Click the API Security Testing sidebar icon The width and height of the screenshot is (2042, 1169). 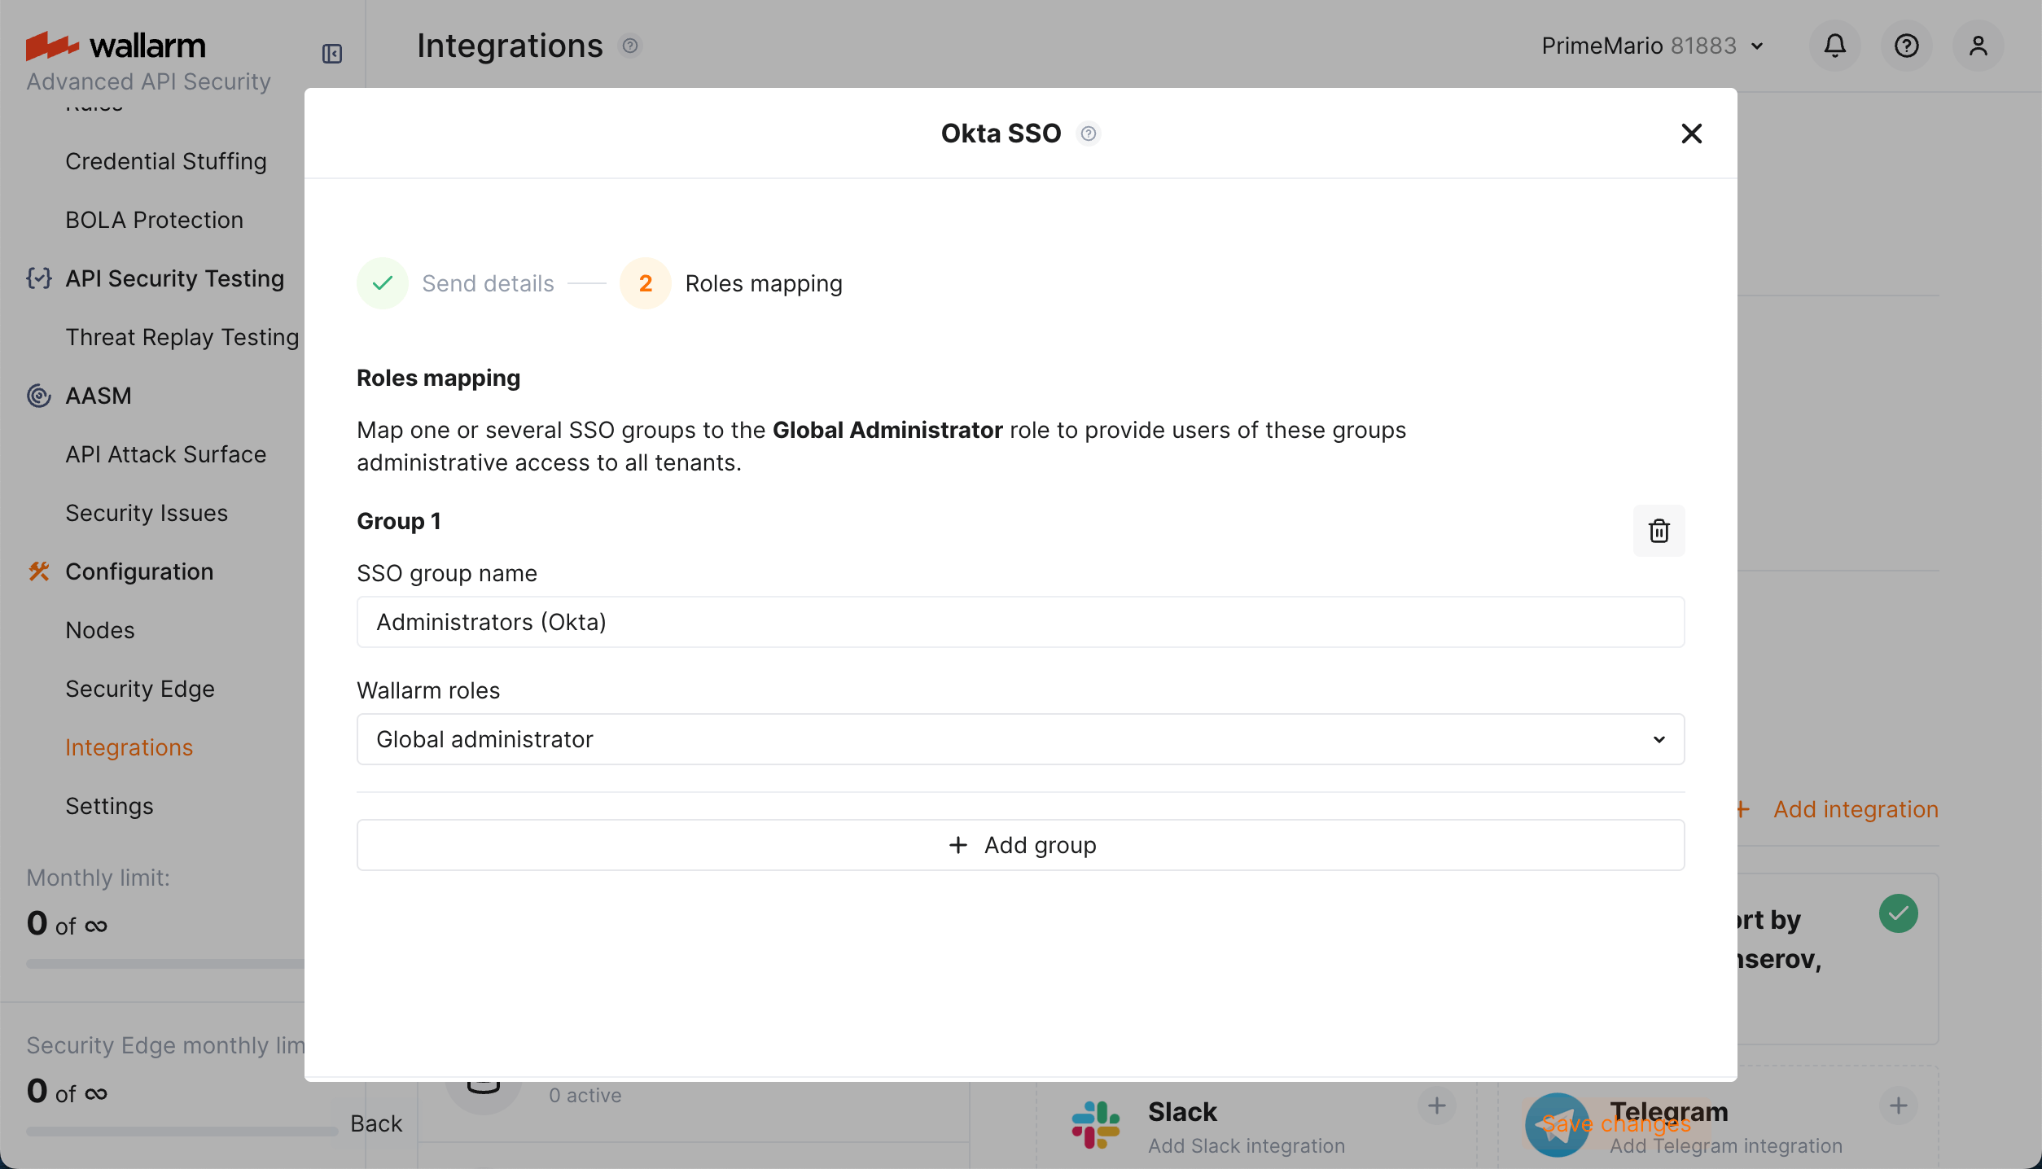tap(38, 278)
